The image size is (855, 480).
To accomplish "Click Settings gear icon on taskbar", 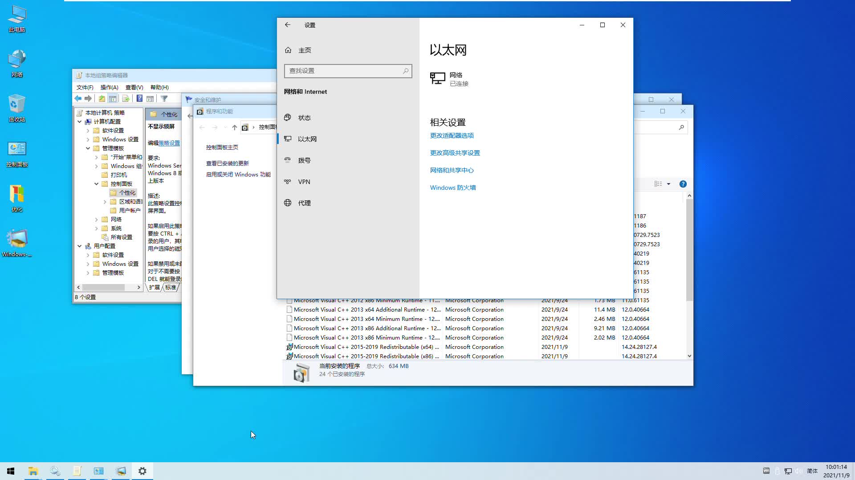I will pyautogui.click(x=142, y=471).
